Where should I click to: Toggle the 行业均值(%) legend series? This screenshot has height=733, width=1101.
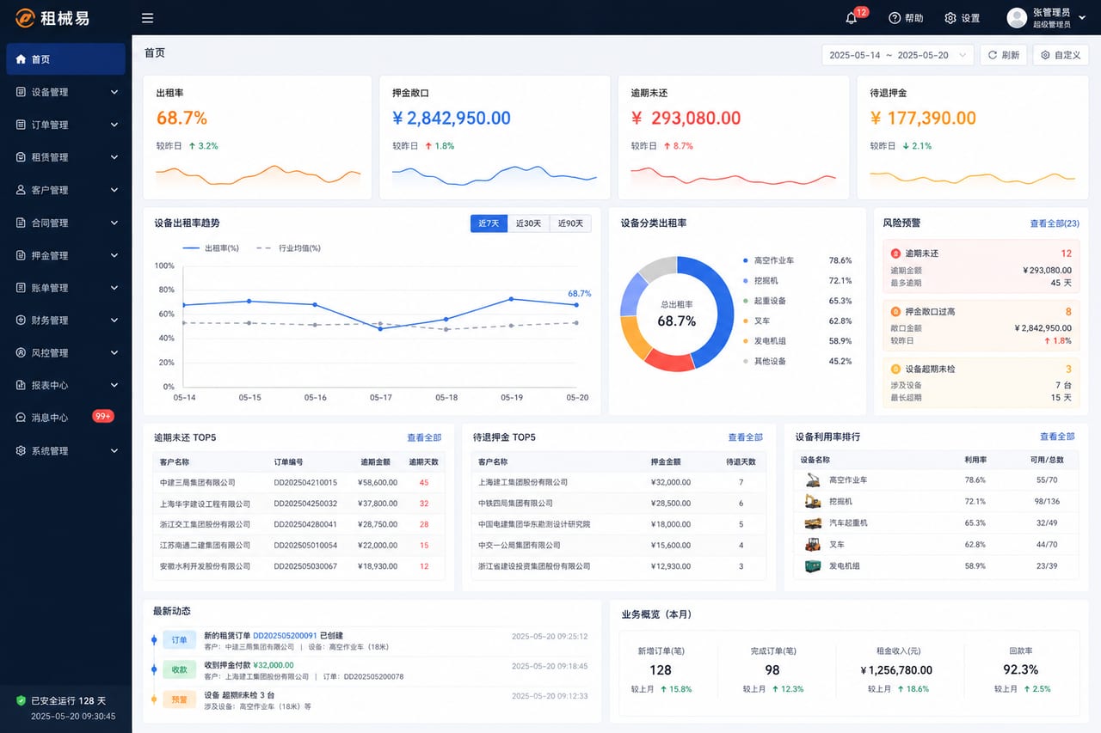(289, 248)
